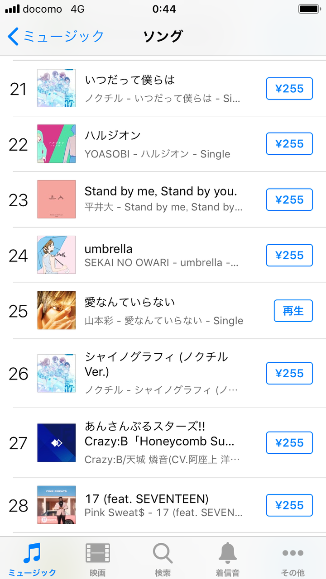326x579 pixels.
Task: Tap the Music note tab icon
Action: click(x=32, y=553)
